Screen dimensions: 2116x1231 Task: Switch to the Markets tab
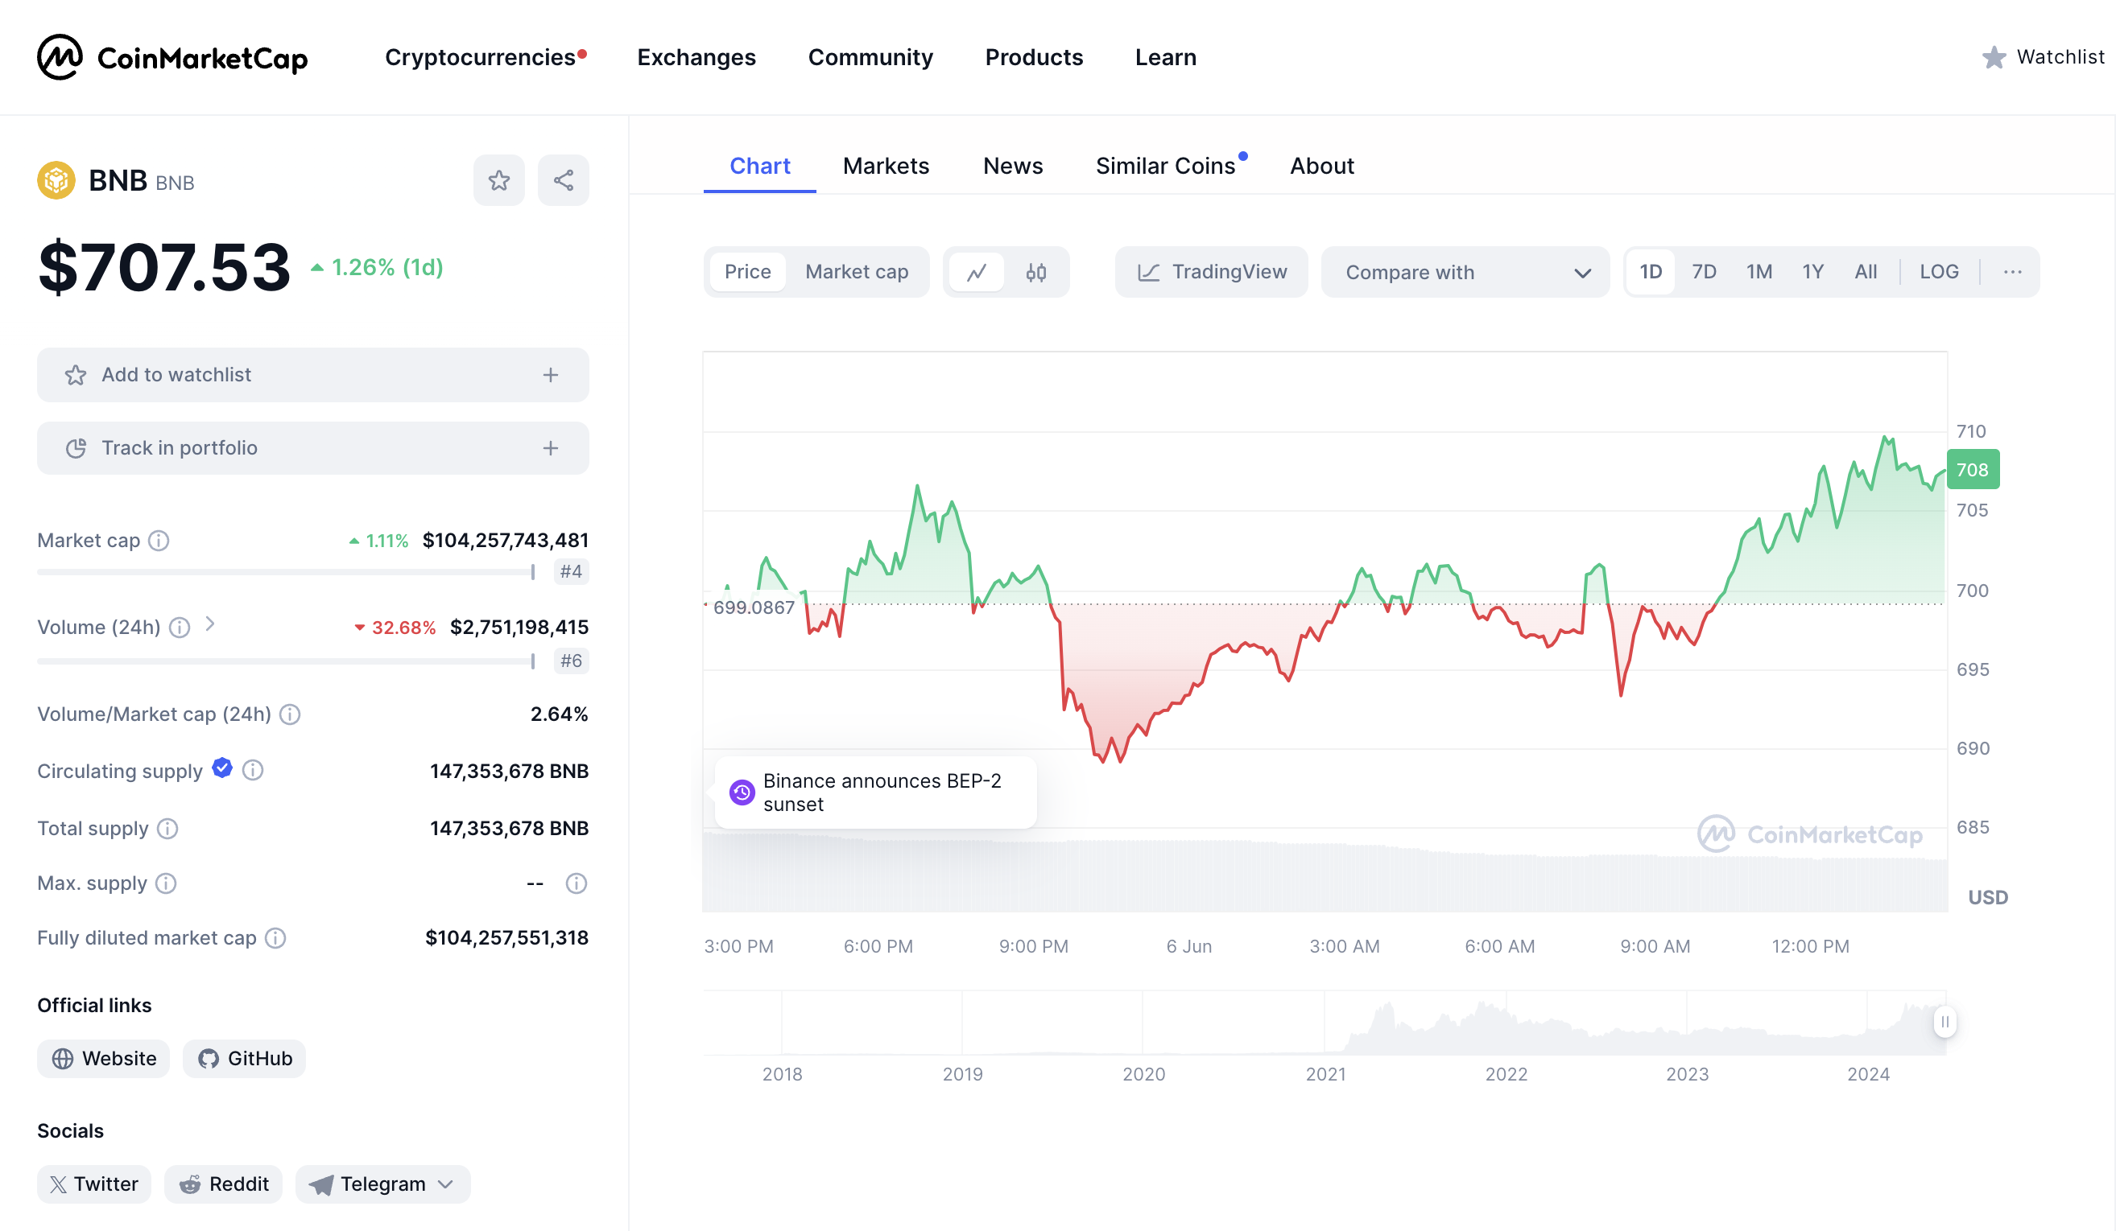click(885, 167)
